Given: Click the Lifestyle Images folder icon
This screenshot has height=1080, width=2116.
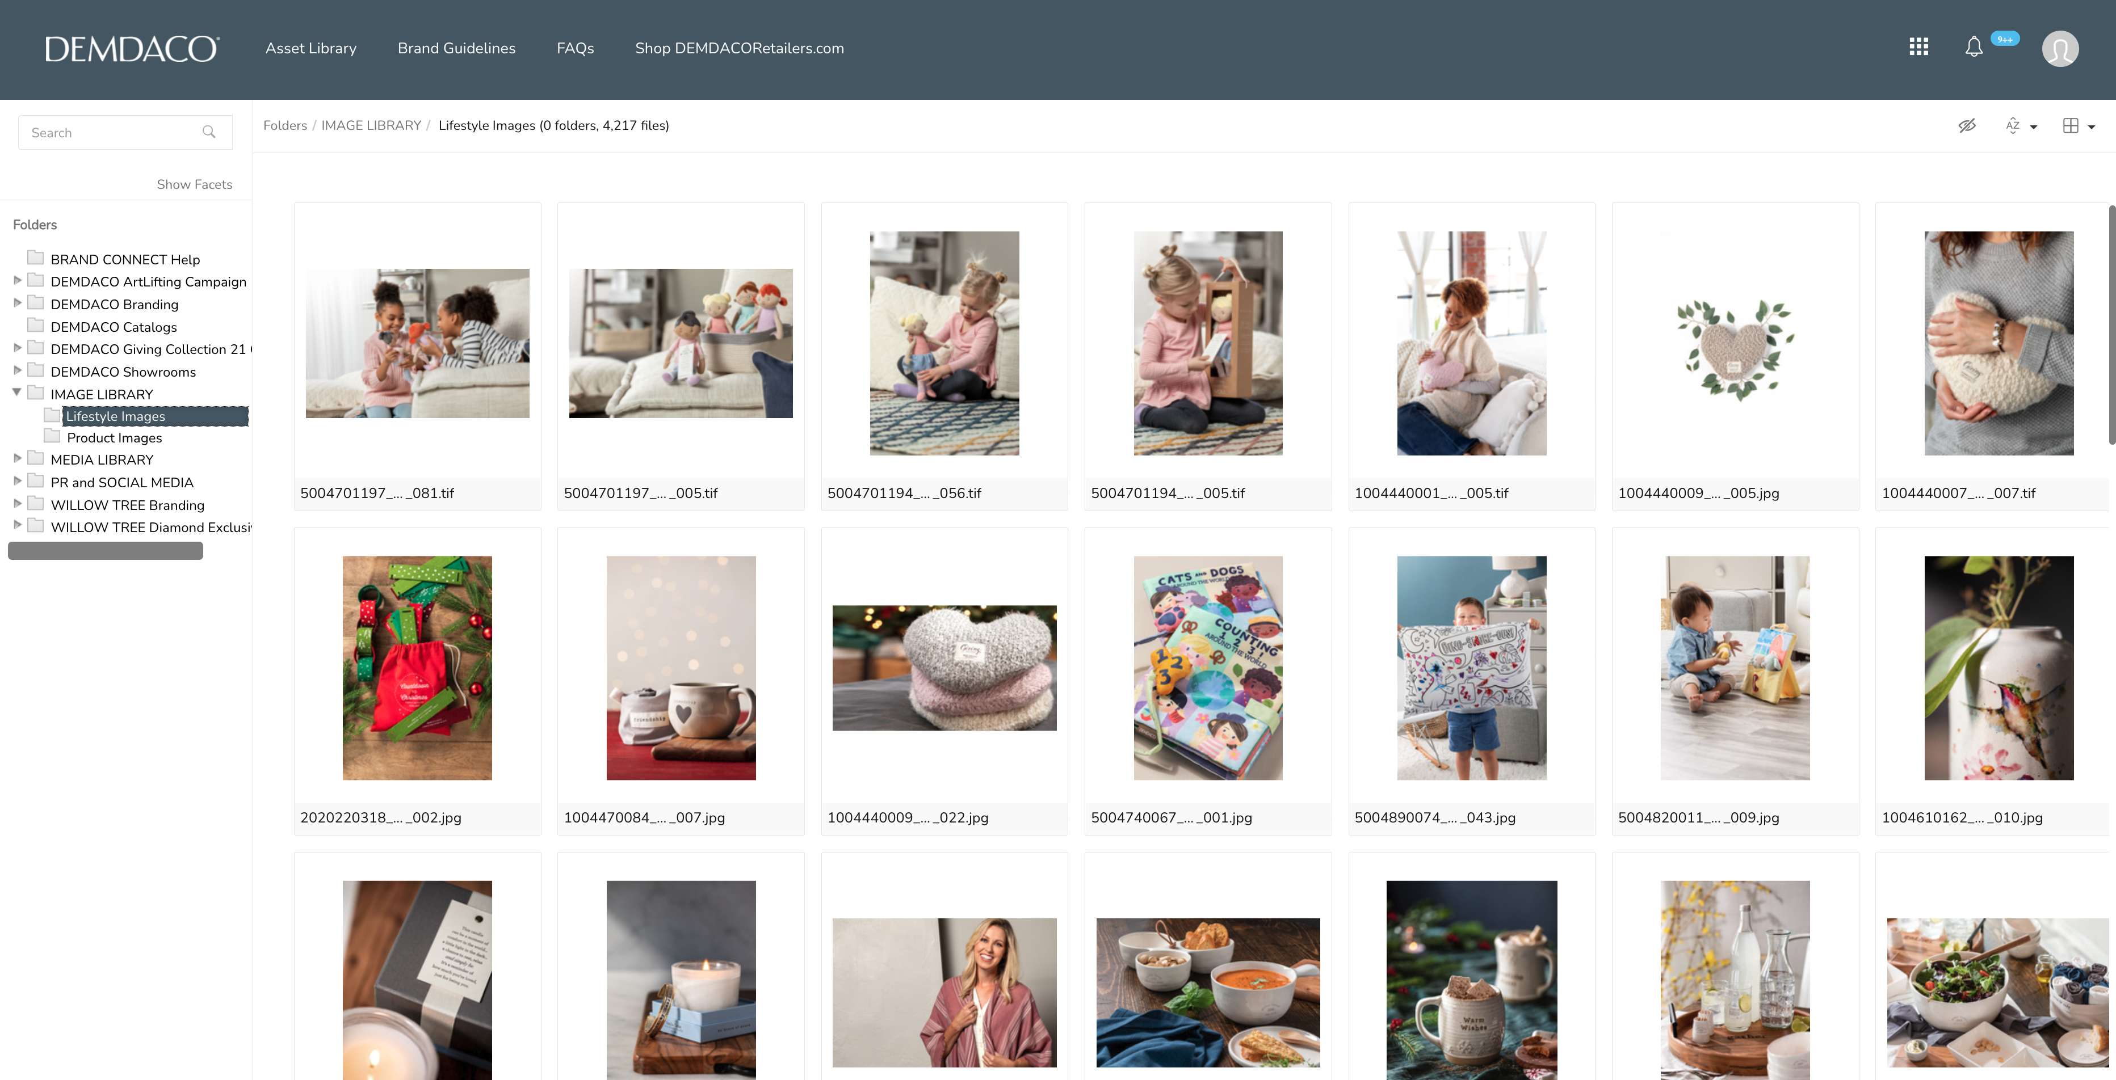Looking at the screenshot, I should click(52, 415).
